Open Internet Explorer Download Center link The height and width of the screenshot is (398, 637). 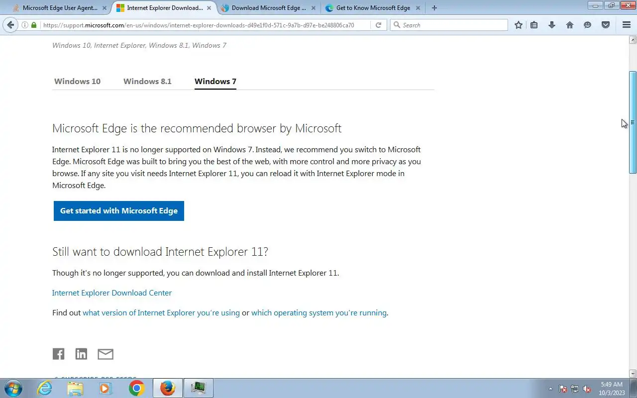pyautogui.click(x=112, y=293)
